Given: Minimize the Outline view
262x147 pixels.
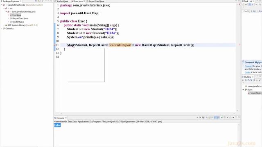Looking at the screenshot, I should coord(257,76).
